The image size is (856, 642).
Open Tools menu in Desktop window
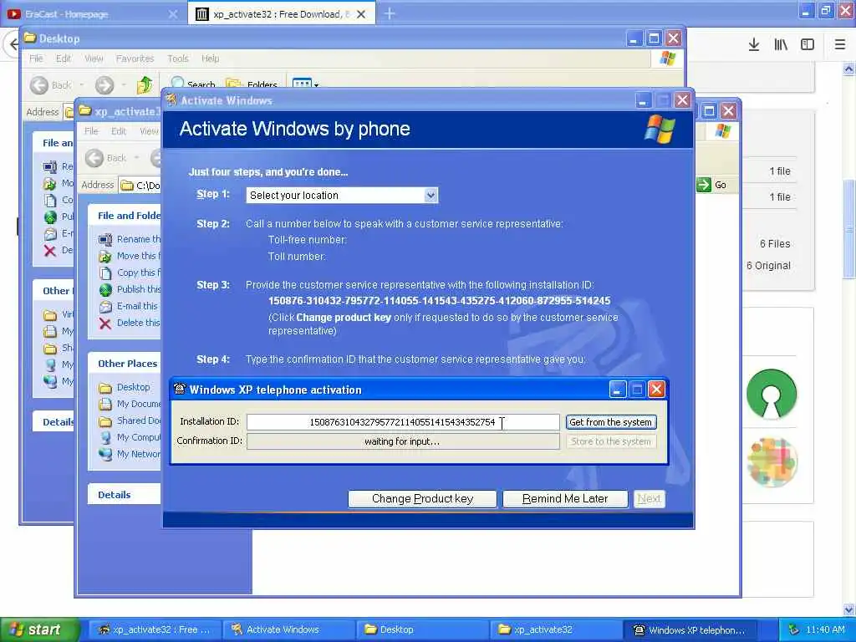178,59
